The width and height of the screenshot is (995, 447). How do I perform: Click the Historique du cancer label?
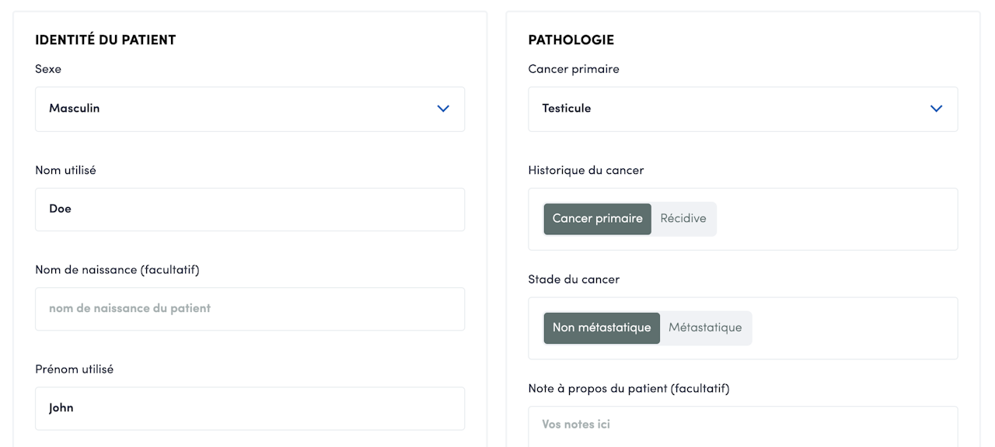point(585,170)
